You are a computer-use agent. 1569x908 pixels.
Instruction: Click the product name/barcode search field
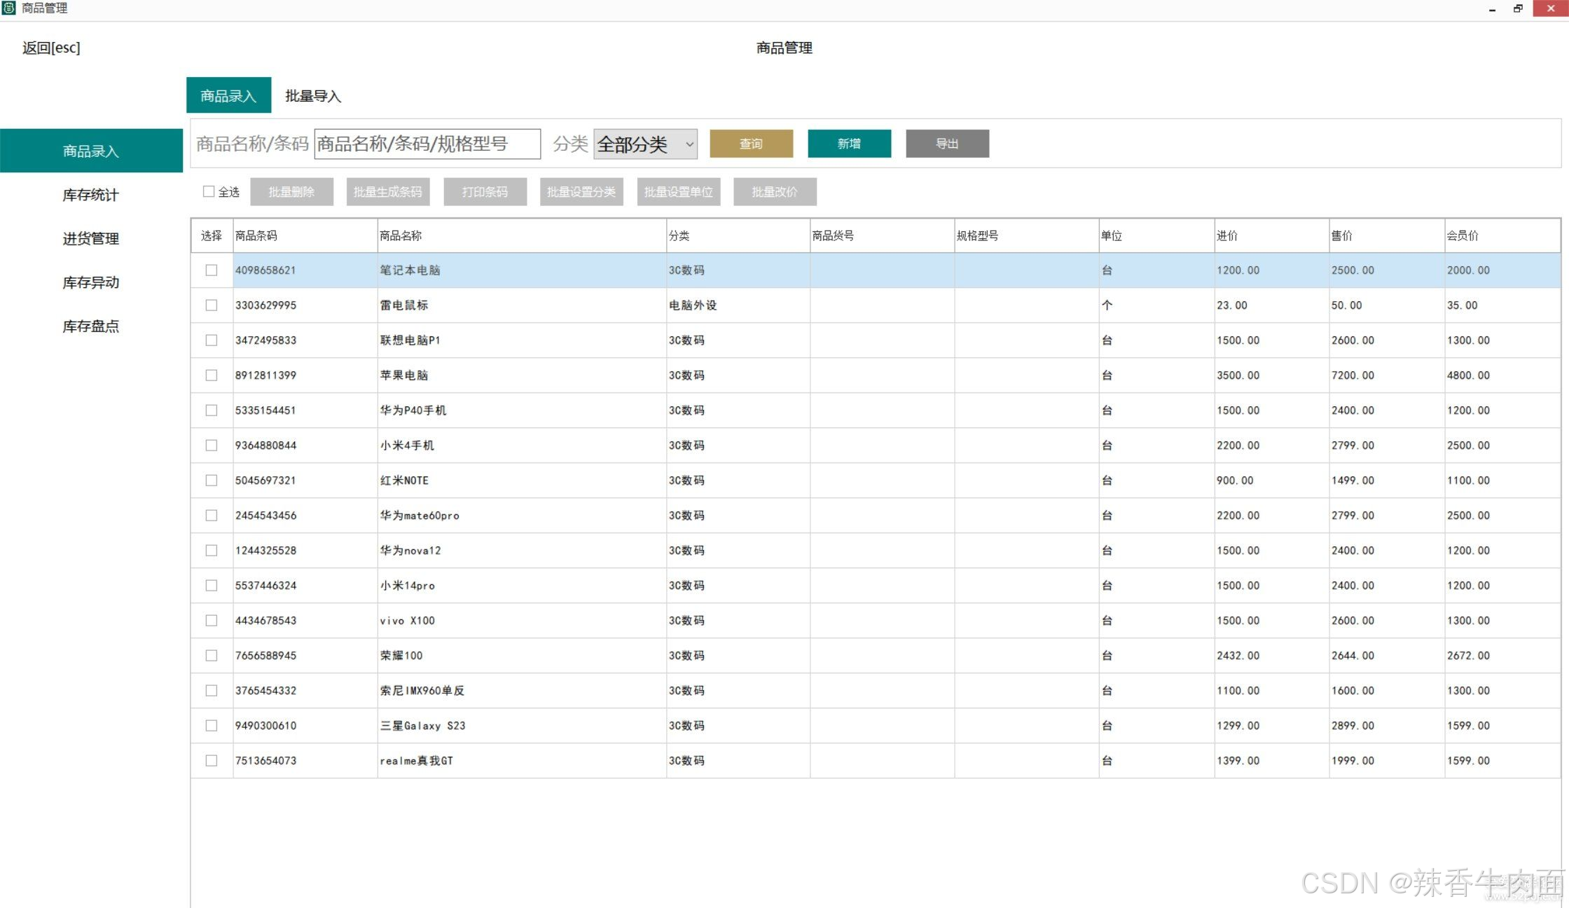click(x=427, y=144)
